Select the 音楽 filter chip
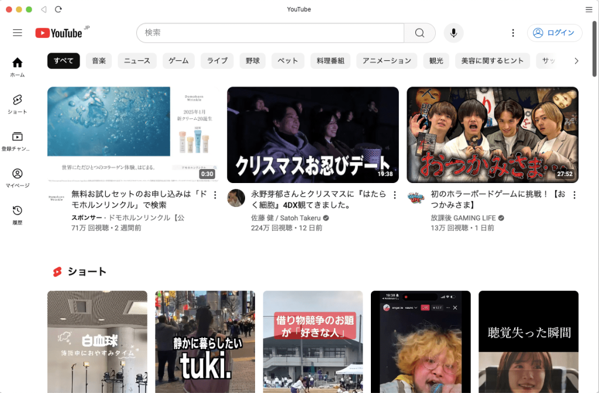This screenshot has width=599, height=393. [99, 61]
